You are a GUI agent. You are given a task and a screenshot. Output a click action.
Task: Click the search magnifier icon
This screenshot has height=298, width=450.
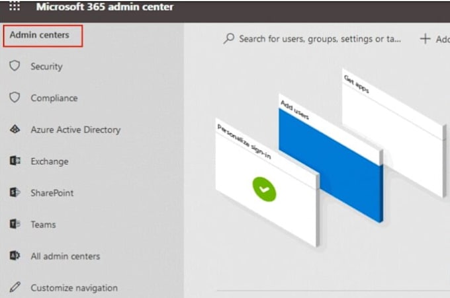coord(229,38)
